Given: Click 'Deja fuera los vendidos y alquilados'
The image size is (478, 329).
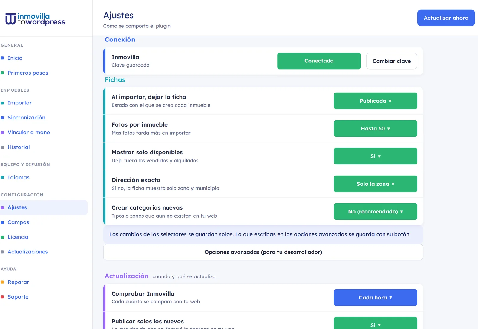Looking at the screenshot, I should (155, 161).
